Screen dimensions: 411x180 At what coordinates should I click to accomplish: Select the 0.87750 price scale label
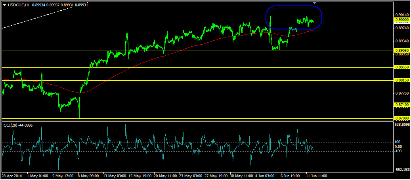click(402, 93)
